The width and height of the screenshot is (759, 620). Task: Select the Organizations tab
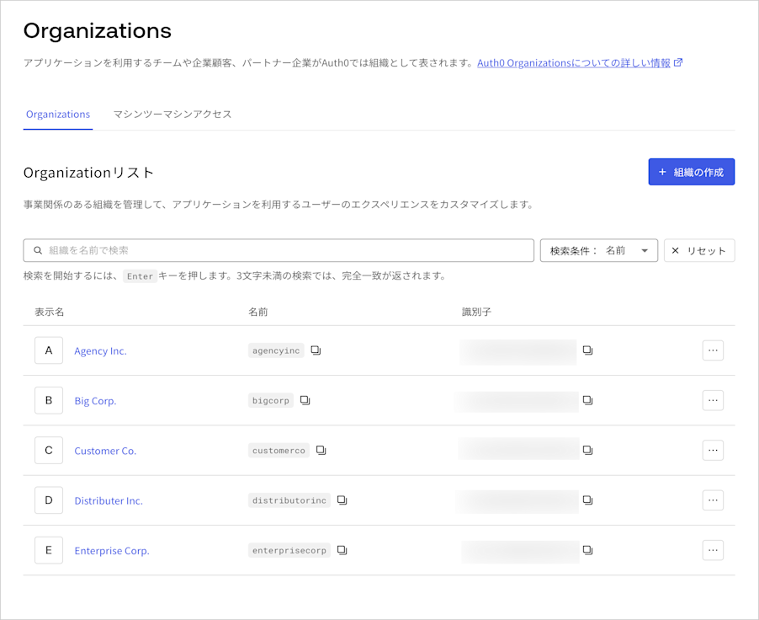click(58, 115)
